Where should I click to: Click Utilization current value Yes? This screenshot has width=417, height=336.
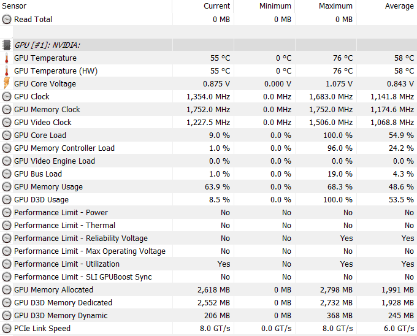[224, 264]
